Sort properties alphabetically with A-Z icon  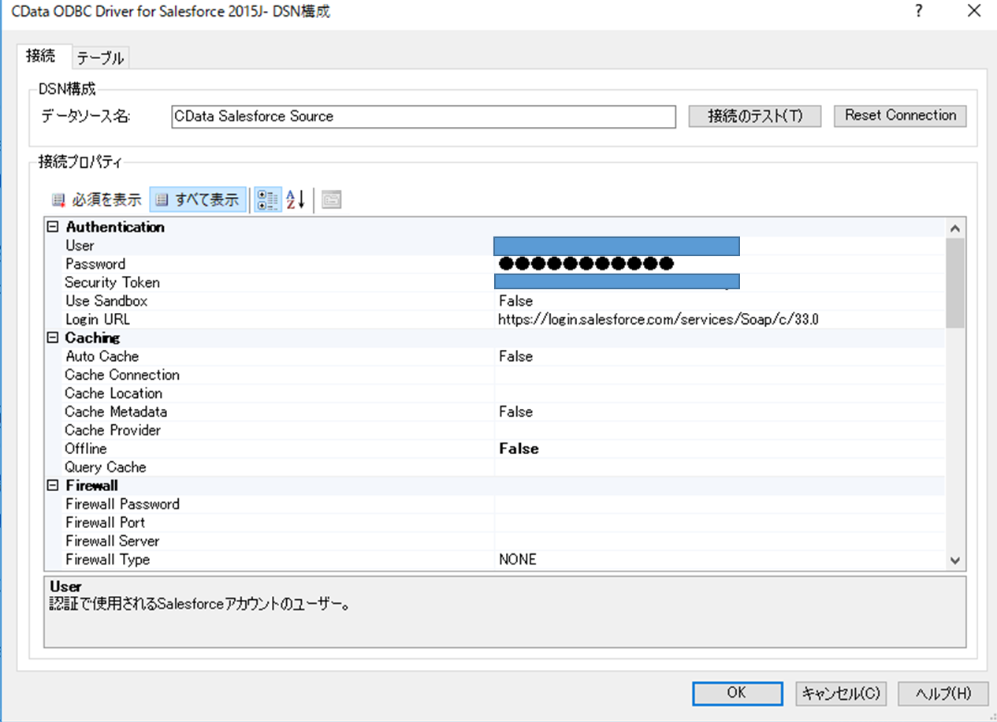(291, 199)
